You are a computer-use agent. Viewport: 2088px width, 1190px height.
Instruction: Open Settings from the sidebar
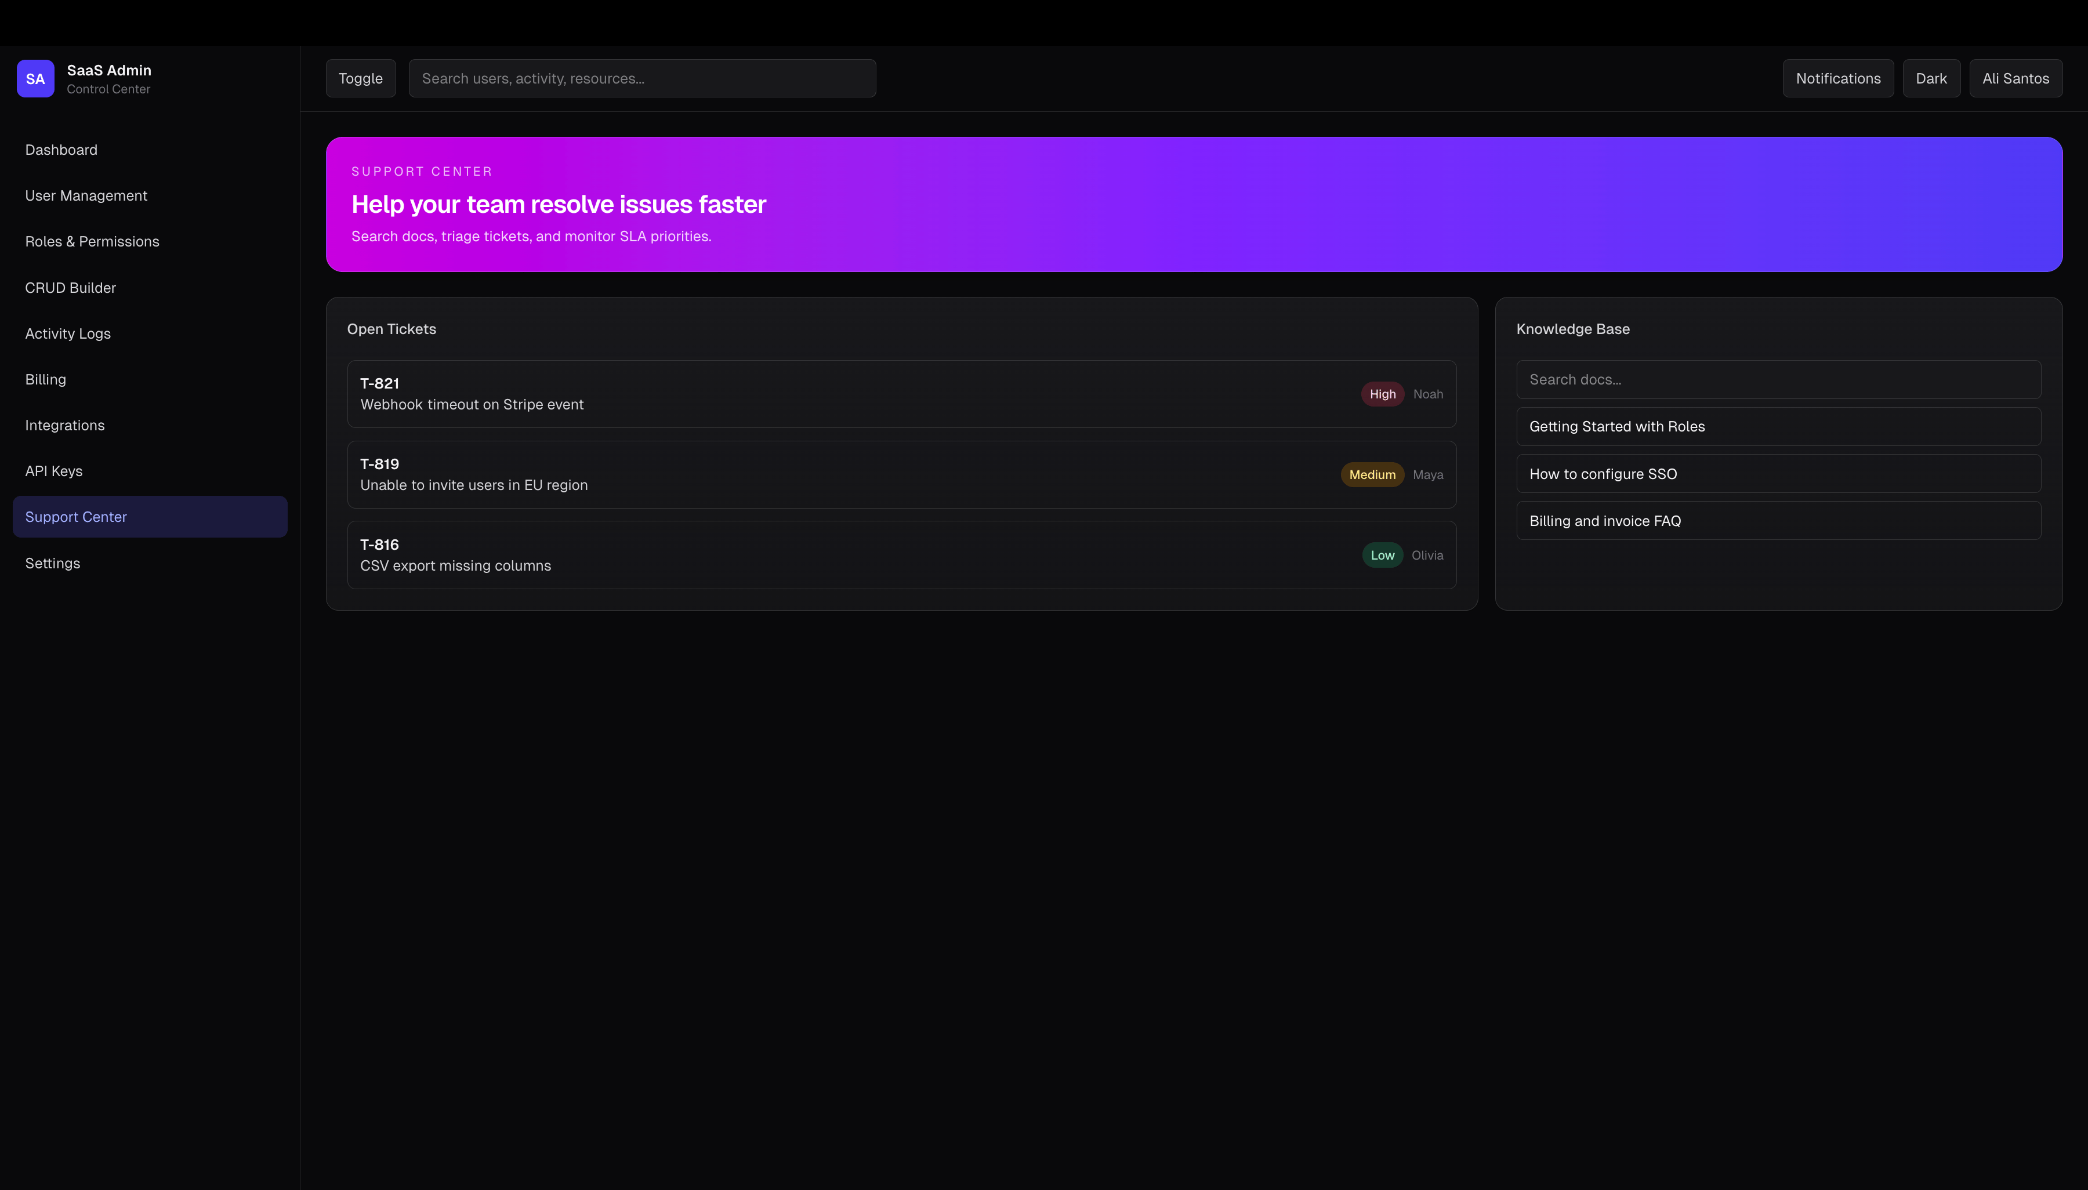(150, 563)
